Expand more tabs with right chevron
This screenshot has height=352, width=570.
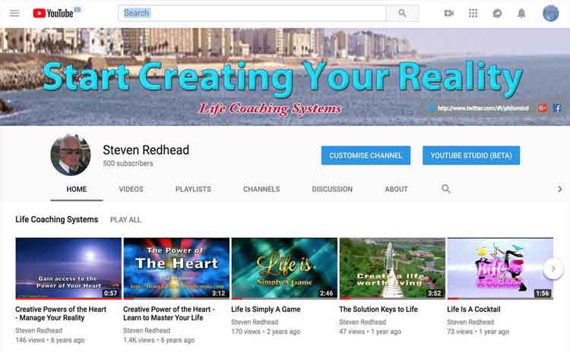[560, 189]
